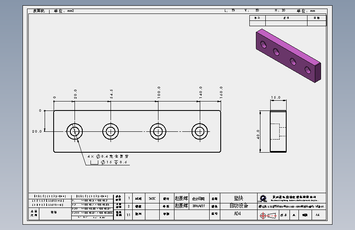Click the 自动设备 project name cell
355x230 pixels.
click(x=239, y=205)
